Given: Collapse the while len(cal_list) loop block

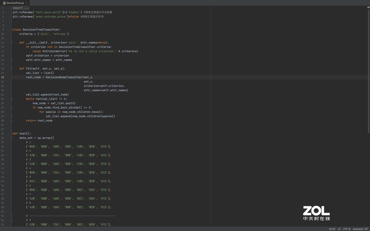Looking at the screenshot, I should (11, 99).
